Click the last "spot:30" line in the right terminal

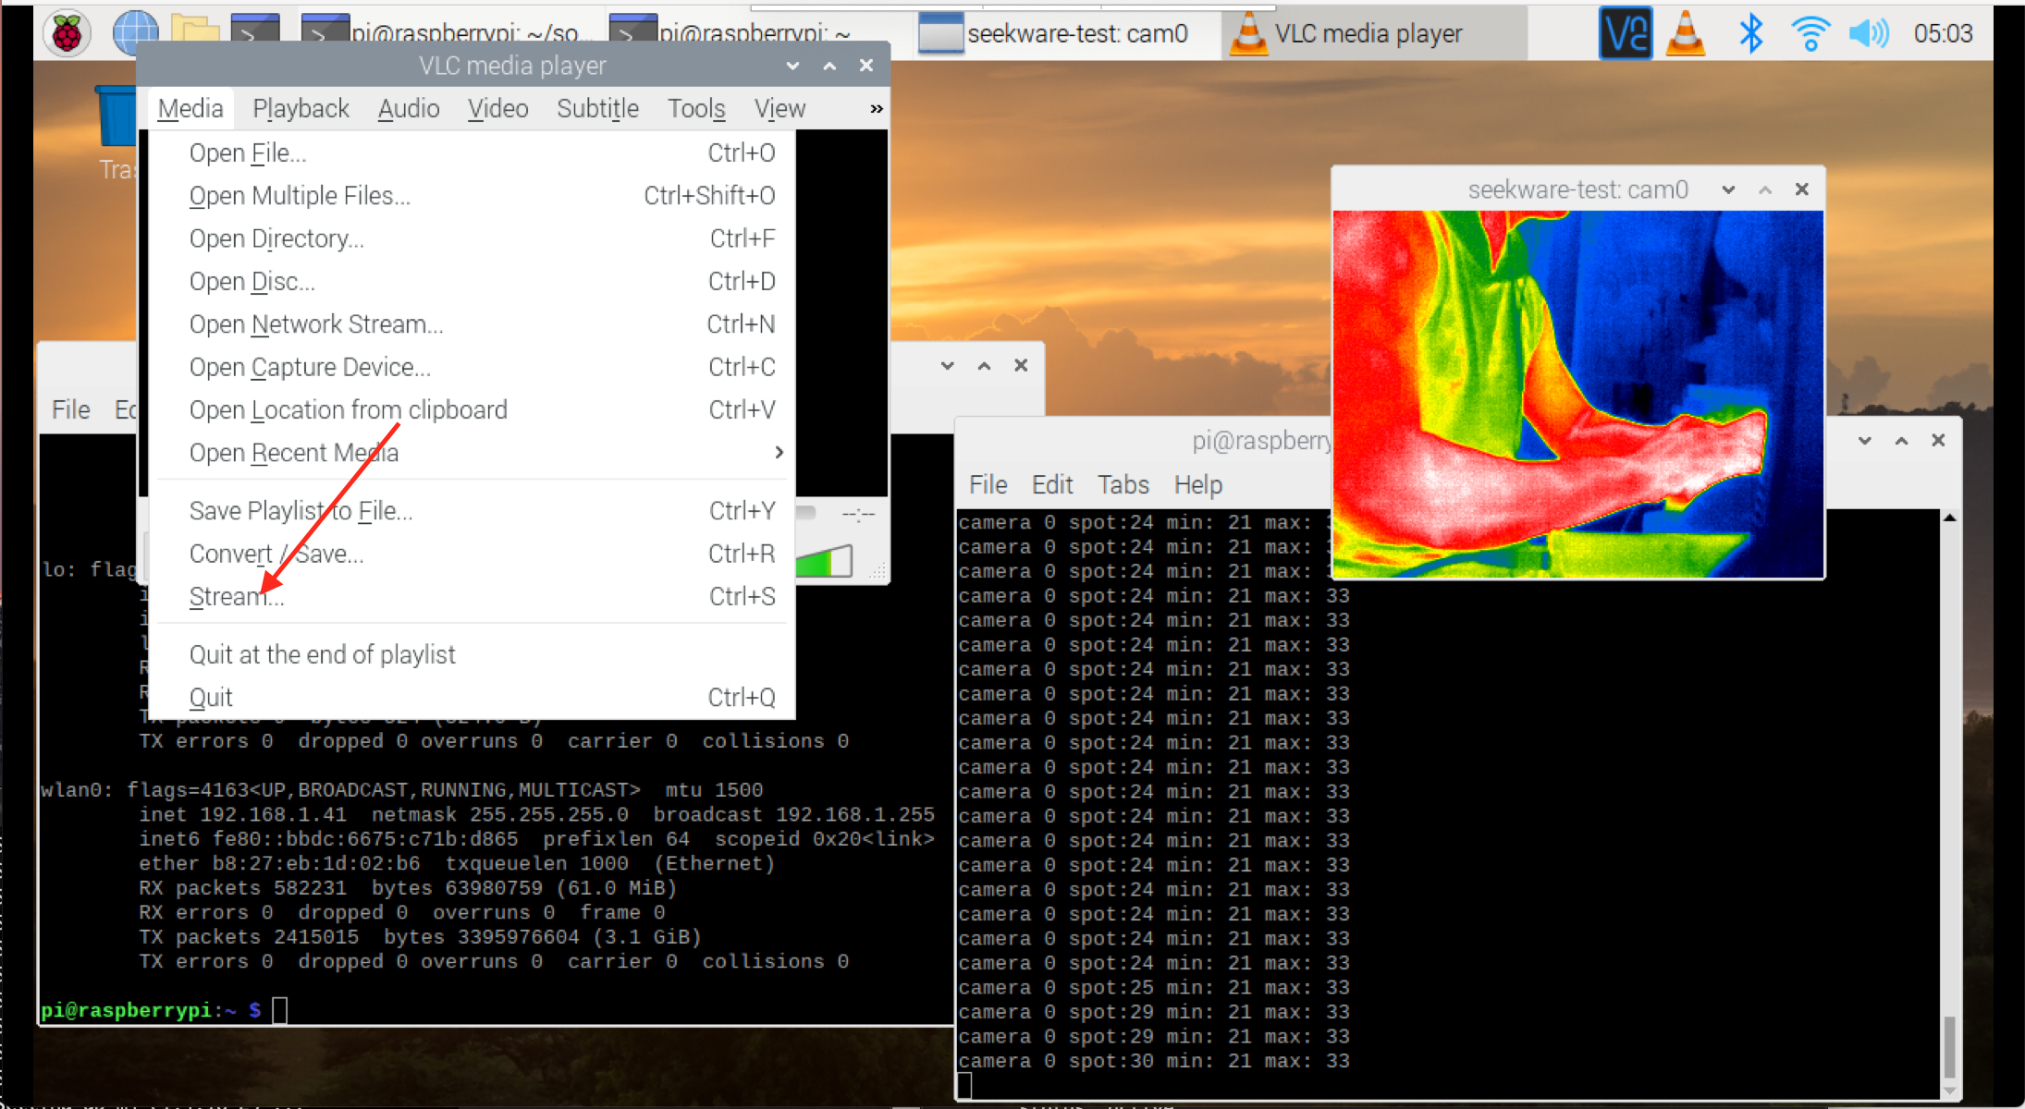pos(1154,1061)
